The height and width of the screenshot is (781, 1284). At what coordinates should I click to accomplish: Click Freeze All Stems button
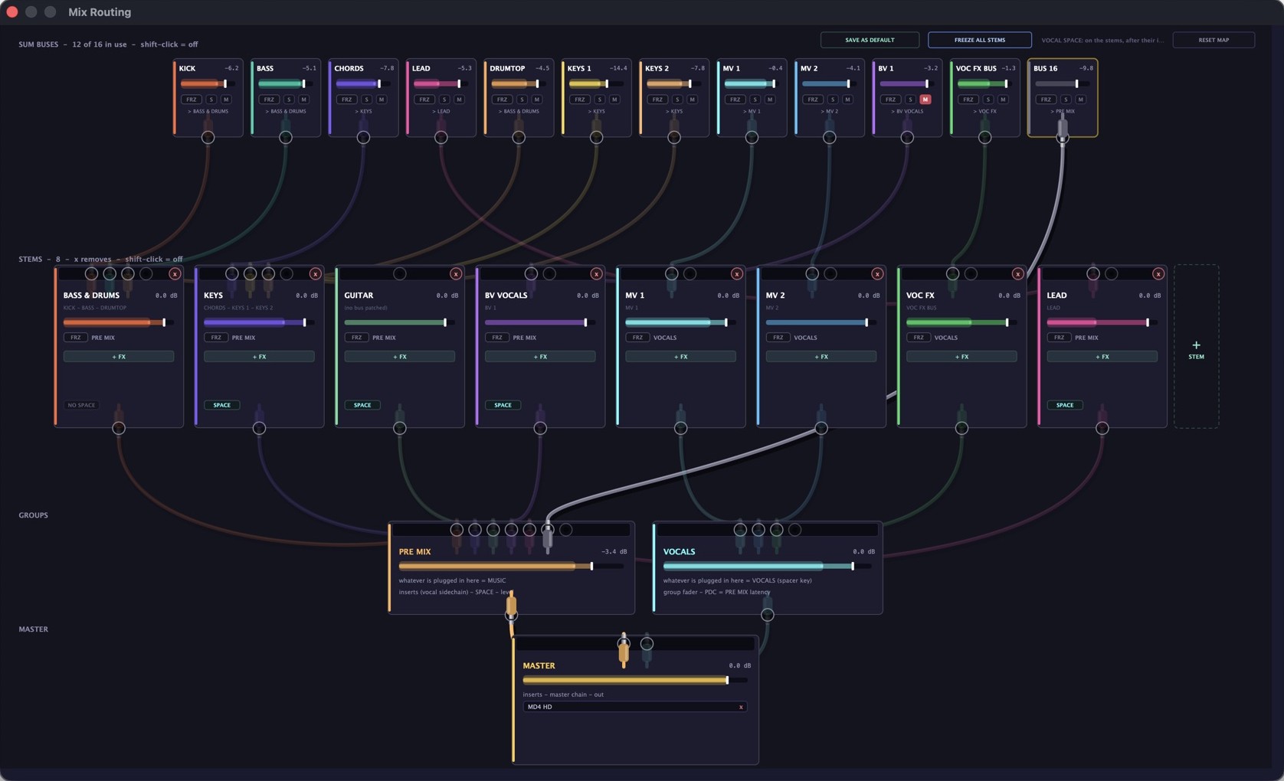click(x=980, y=40)
